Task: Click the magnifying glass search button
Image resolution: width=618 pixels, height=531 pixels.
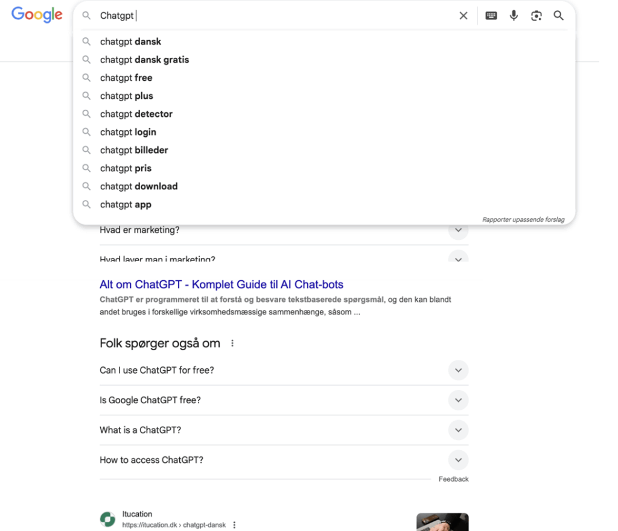Action: point(559,16)
